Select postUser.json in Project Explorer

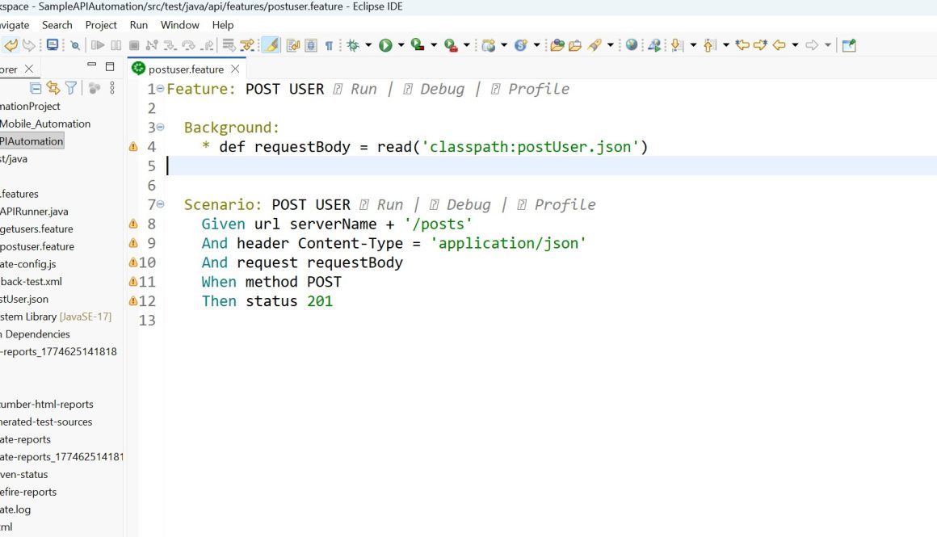(x=26, y=299)
